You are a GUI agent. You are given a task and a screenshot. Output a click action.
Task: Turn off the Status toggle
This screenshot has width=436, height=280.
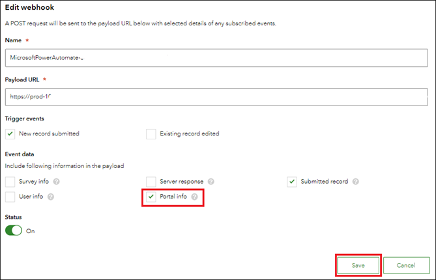point(14,231)
